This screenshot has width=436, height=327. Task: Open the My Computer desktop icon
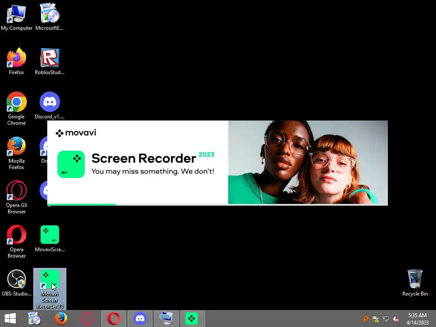click(17, 17)
